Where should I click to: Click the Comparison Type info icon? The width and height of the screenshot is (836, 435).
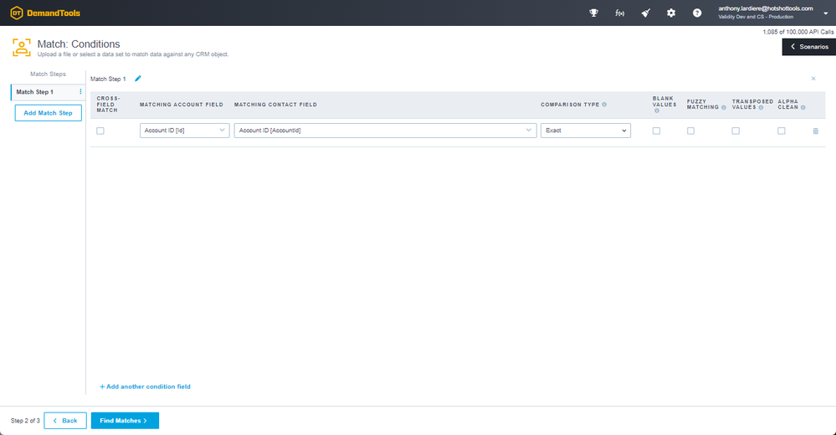tap(604, 105)
